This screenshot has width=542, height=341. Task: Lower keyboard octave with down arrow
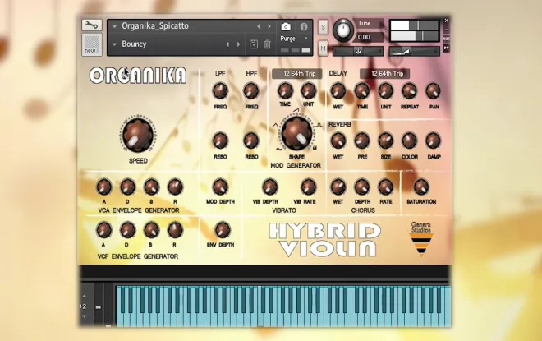coord(84,316)
